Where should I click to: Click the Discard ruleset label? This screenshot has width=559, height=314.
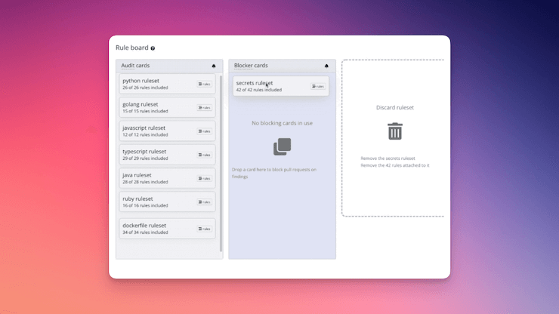(x=395, y=108)
